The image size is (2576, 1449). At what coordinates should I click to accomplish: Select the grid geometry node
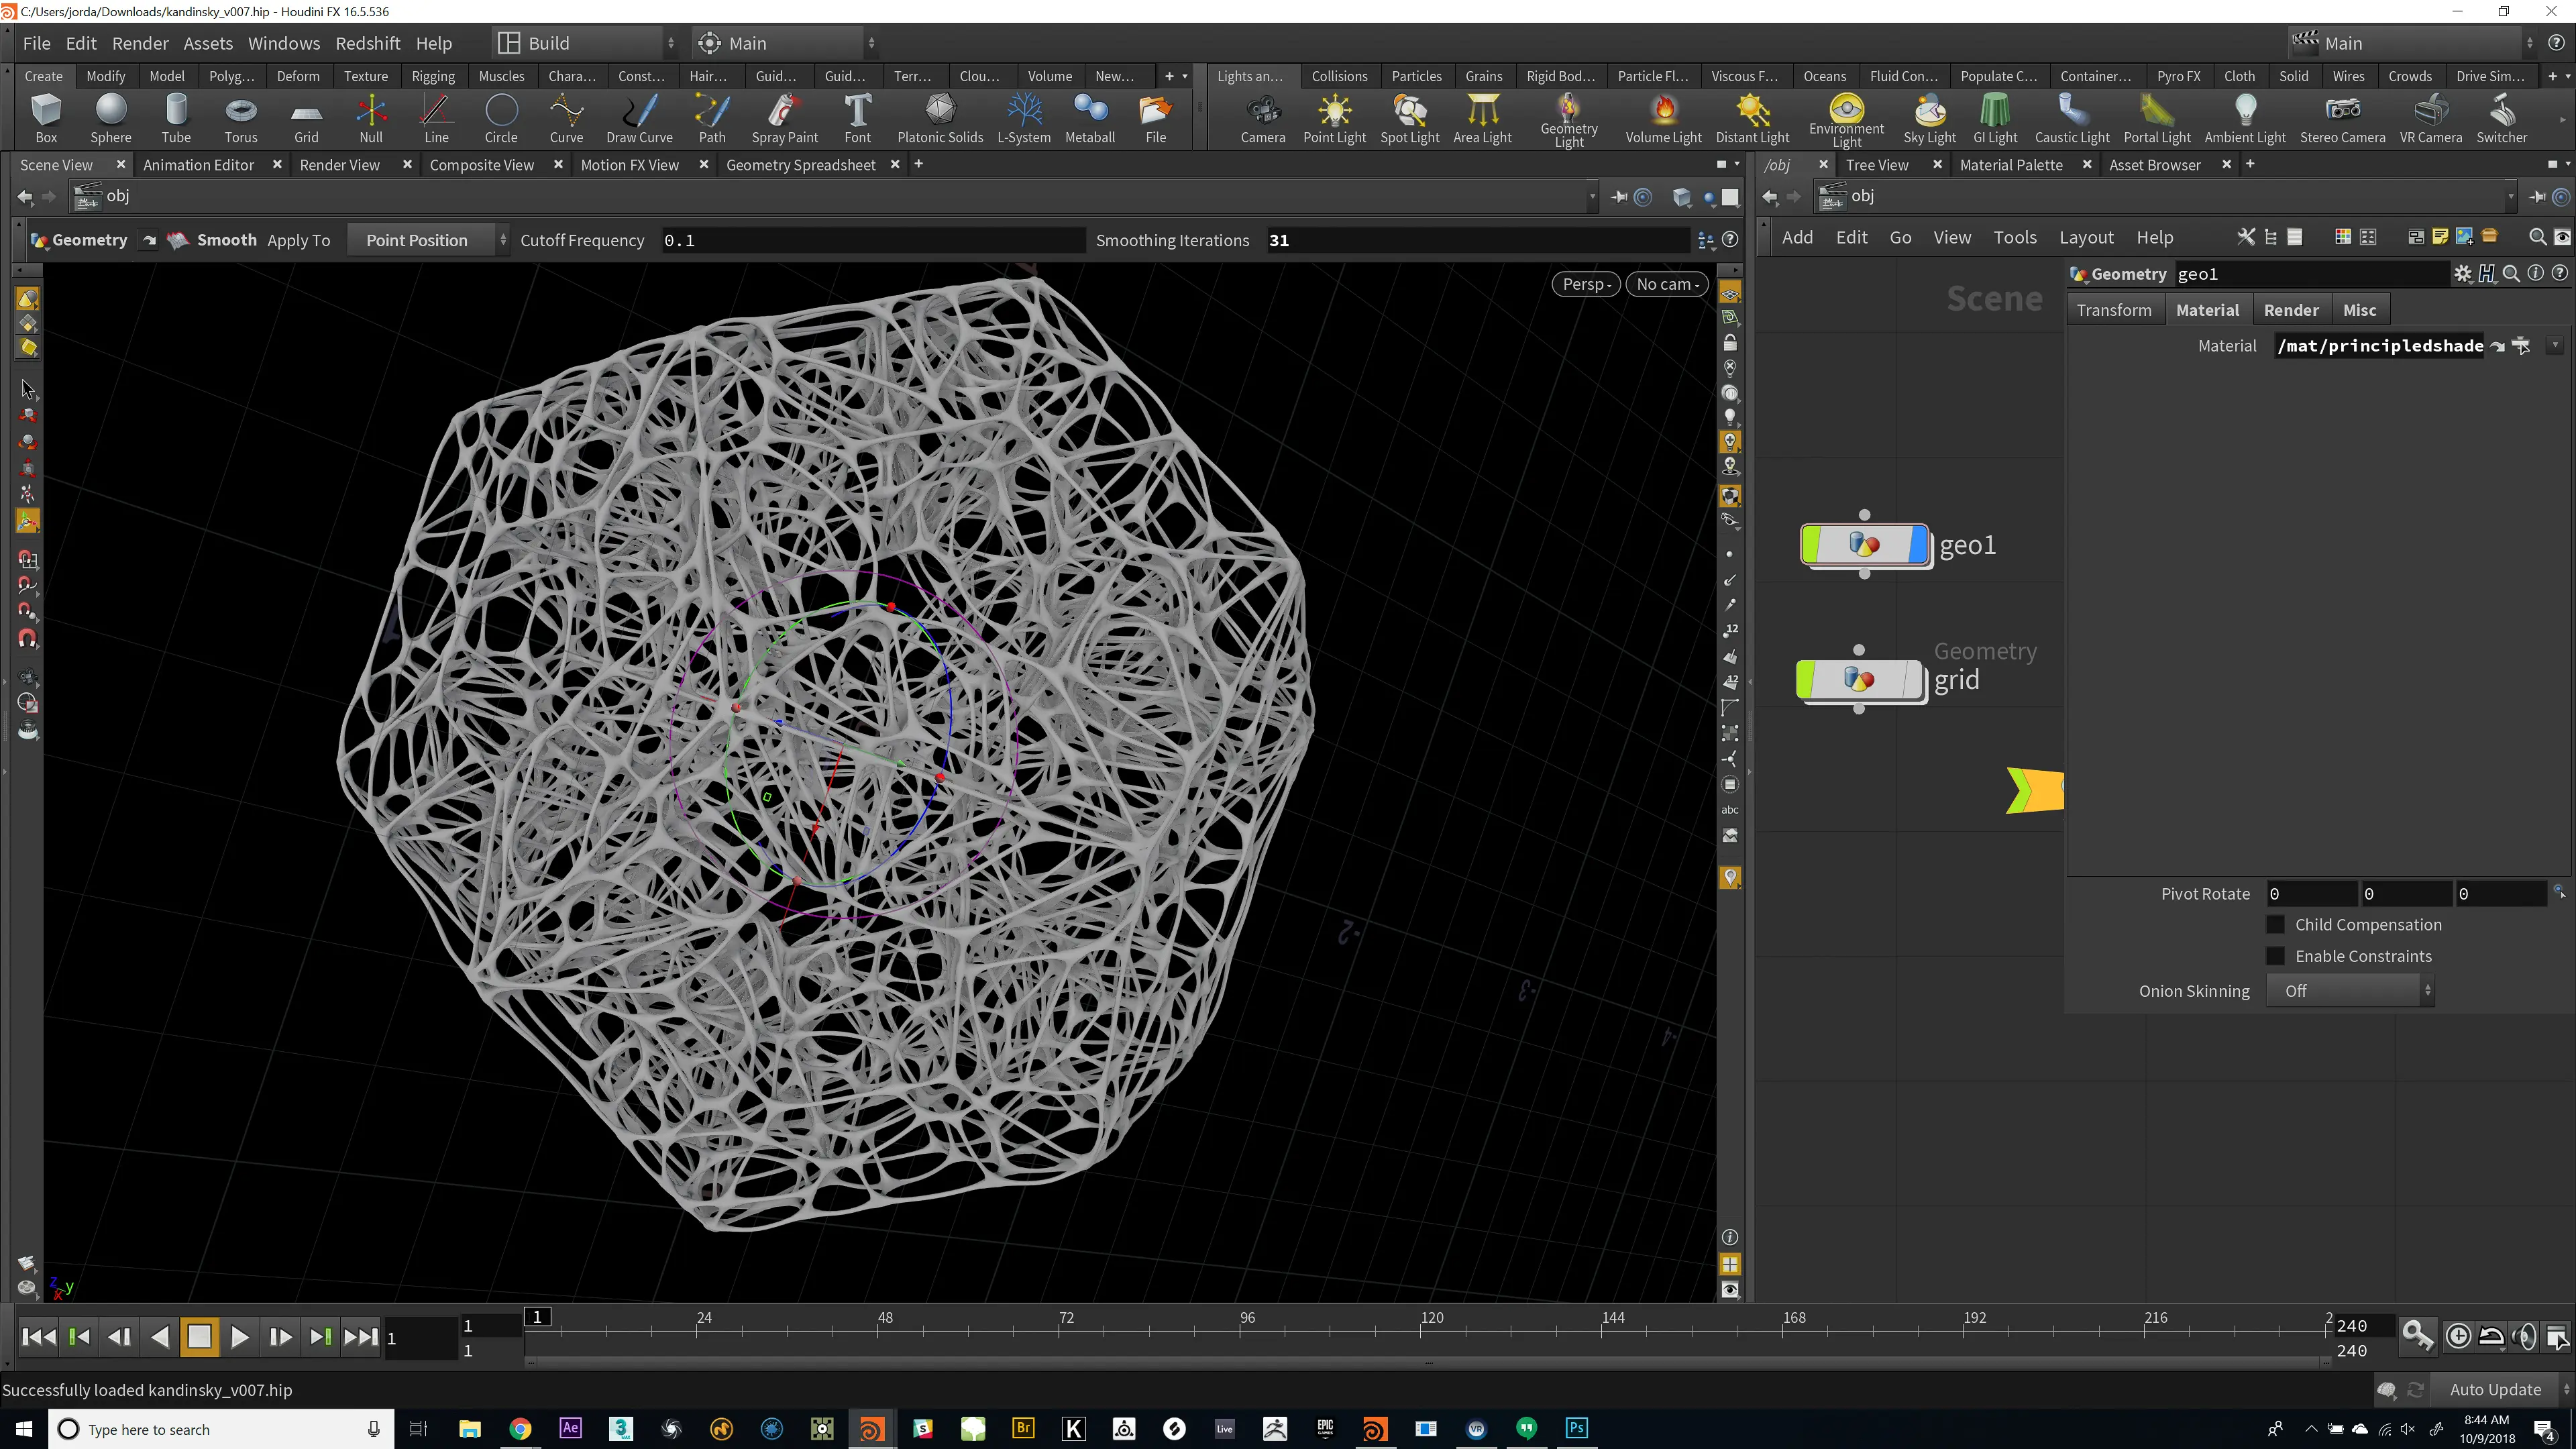[1860, 680]
